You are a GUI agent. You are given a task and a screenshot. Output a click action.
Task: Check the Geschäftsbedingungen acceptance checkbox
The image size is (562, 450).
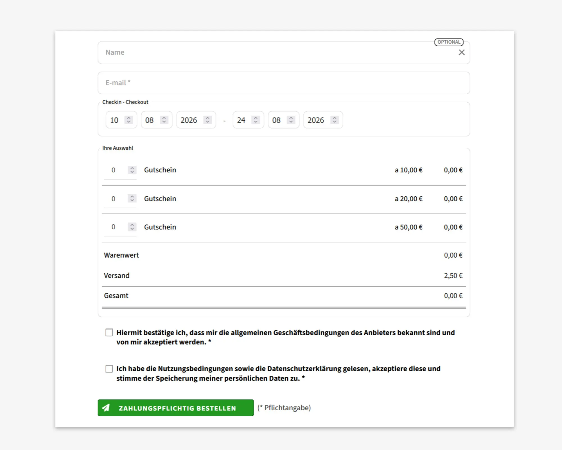coord(109,332)
